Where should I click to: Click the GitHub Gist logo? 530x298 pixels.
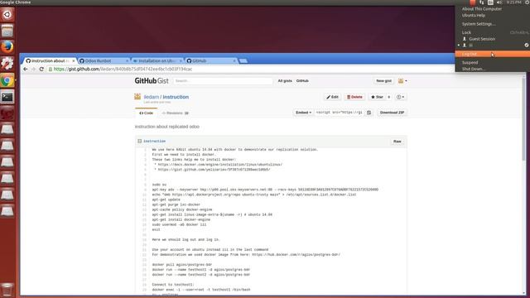(x=152, y=81)
